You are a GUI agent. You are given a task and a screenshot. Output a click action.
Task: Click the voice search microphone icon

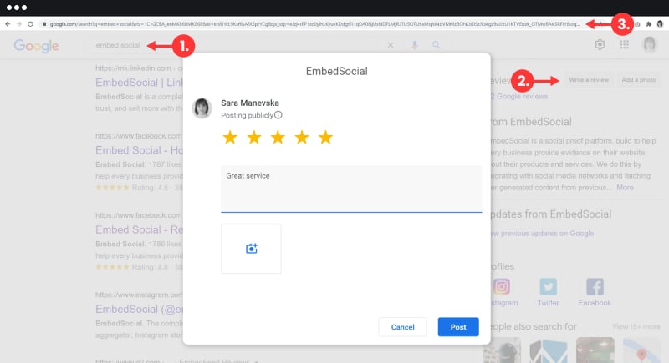(414, 45)
